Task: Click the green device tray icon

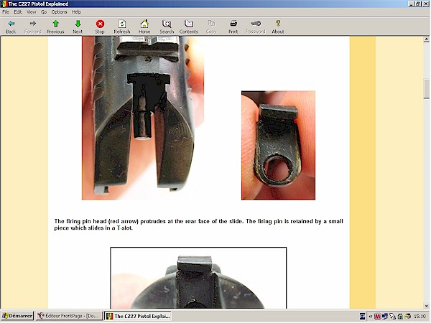Action: pyautogui.click(x=400, y=317)
